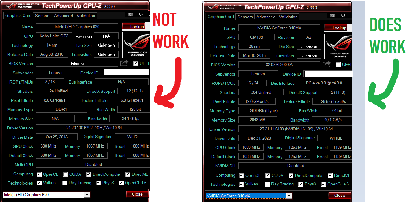This screenshot has height=202, width=413.
Task: Click the DDR4 memory type value
Action: tap(61, 109)
